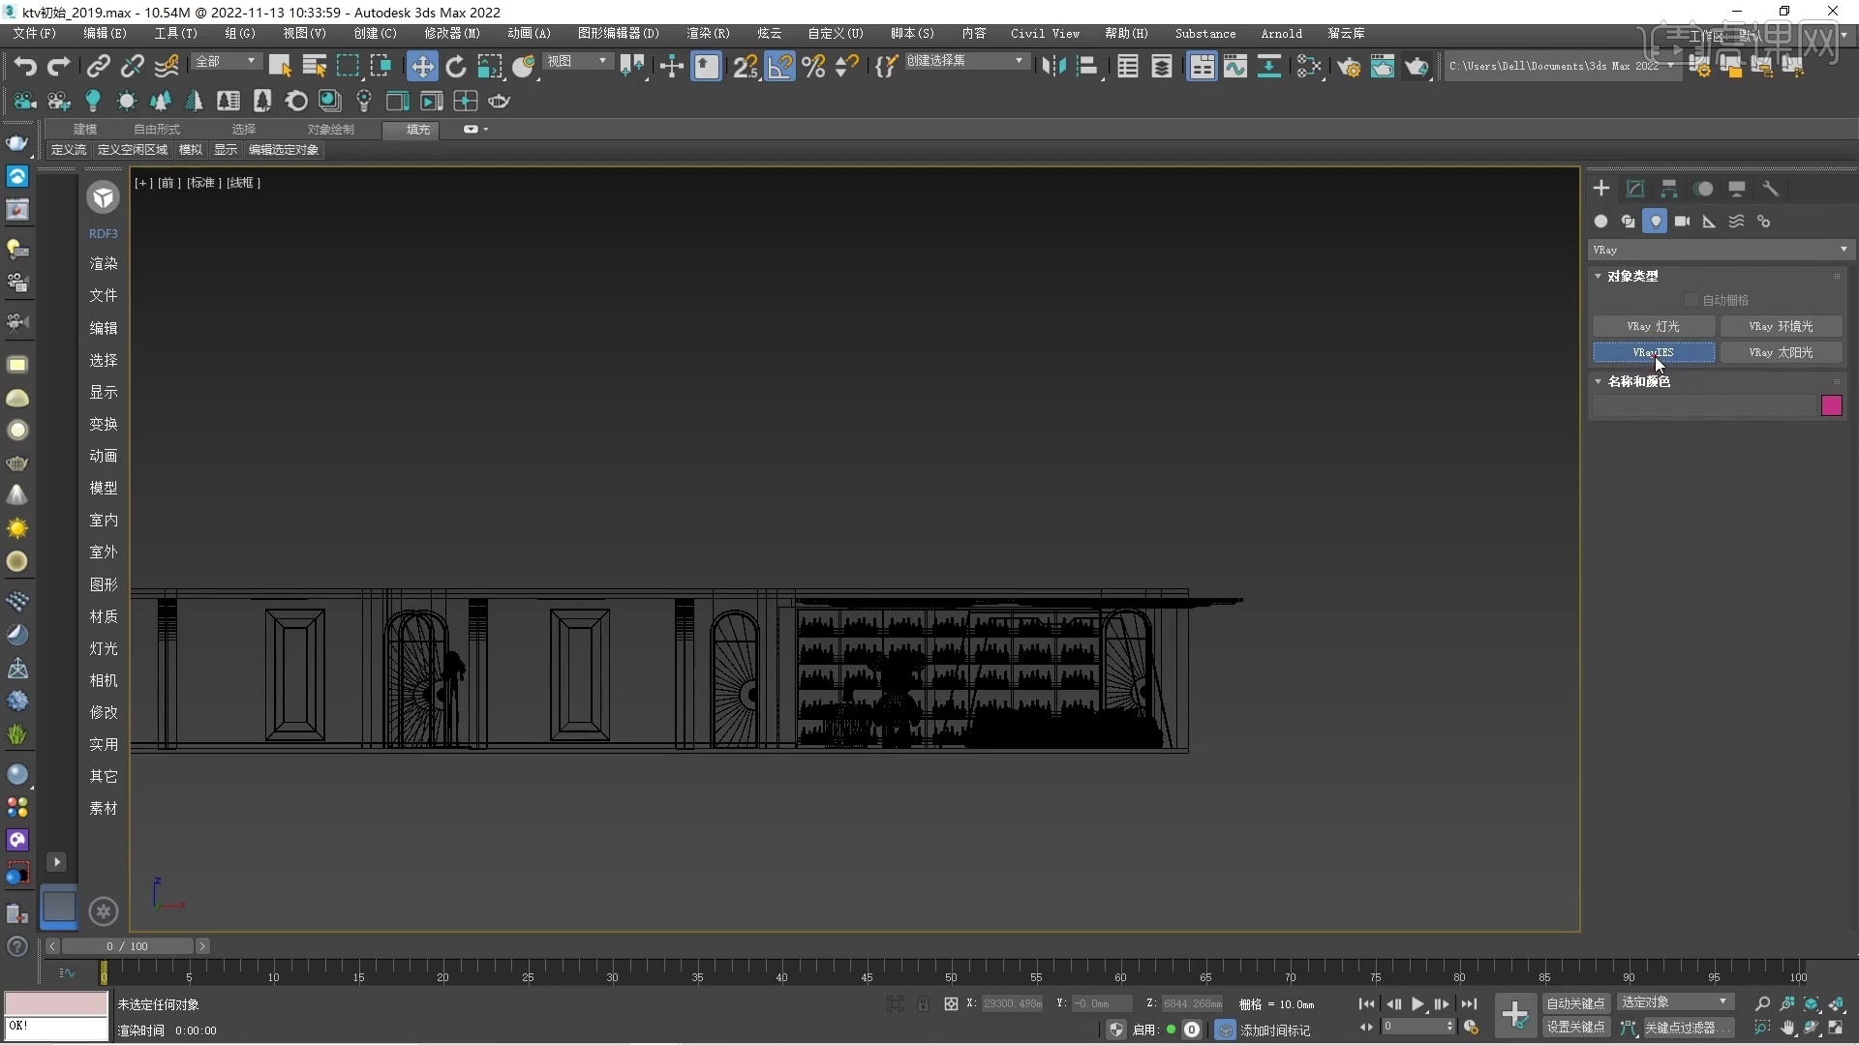Select Shapes category in Create panel
The image size is (1859, 1045).
tap(1628, 222)
